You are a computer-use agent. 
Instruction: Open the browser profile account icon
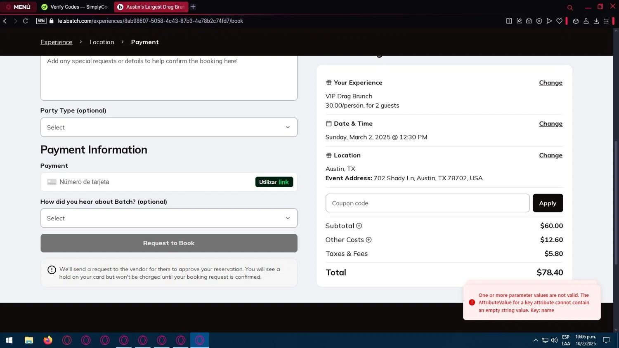[x=586, y=21]
